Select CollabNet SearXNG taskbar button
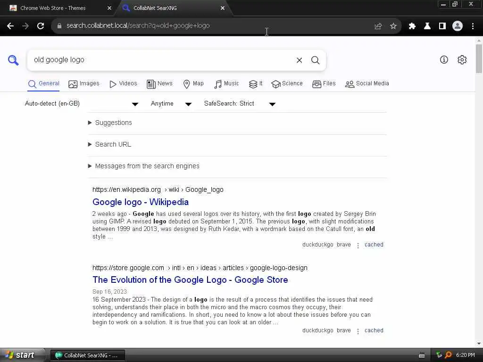 [x=87, y=355]
